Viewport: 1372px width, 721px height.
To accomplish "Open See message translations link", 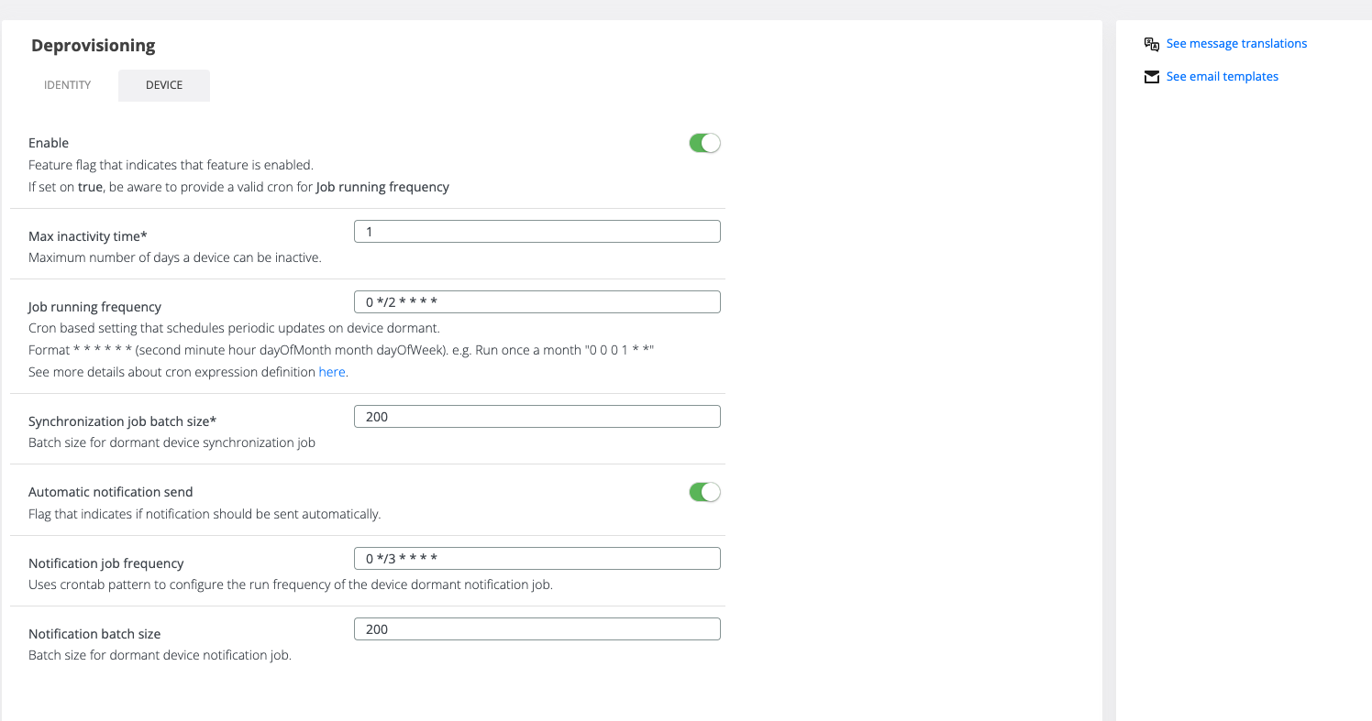I will click(1236, 44).
